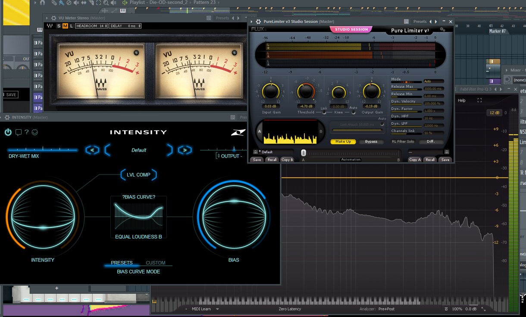Click Save under preset A in PureLimiter

tap(257, 160)
